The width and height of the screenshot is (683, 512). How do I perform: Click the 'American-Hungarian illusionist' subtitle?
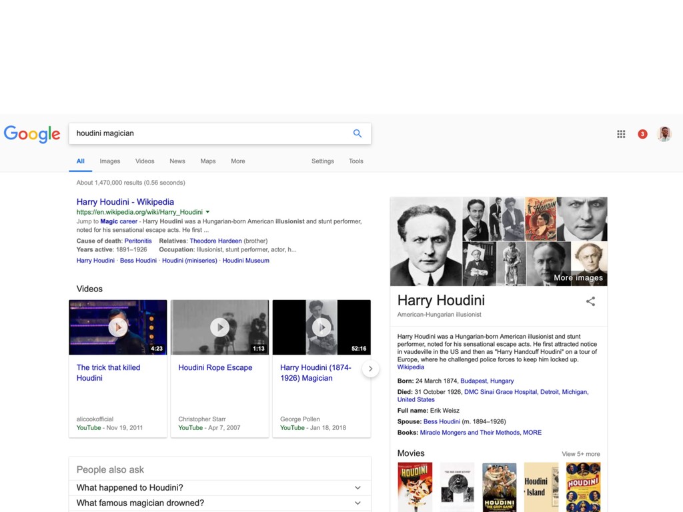coord(439,315)
